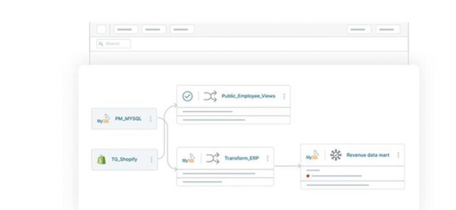The height and width of the screenshot is (210, 456).
Task: Click the shuffle transform icon on Public_Employee_Views
Action: pos(210,96)
